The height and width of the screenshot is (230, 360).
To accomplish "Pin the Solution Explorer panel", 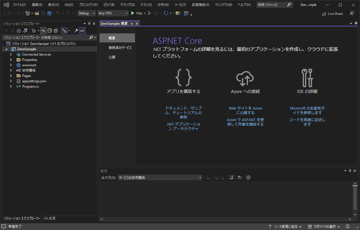I will (x=89, y=24).
